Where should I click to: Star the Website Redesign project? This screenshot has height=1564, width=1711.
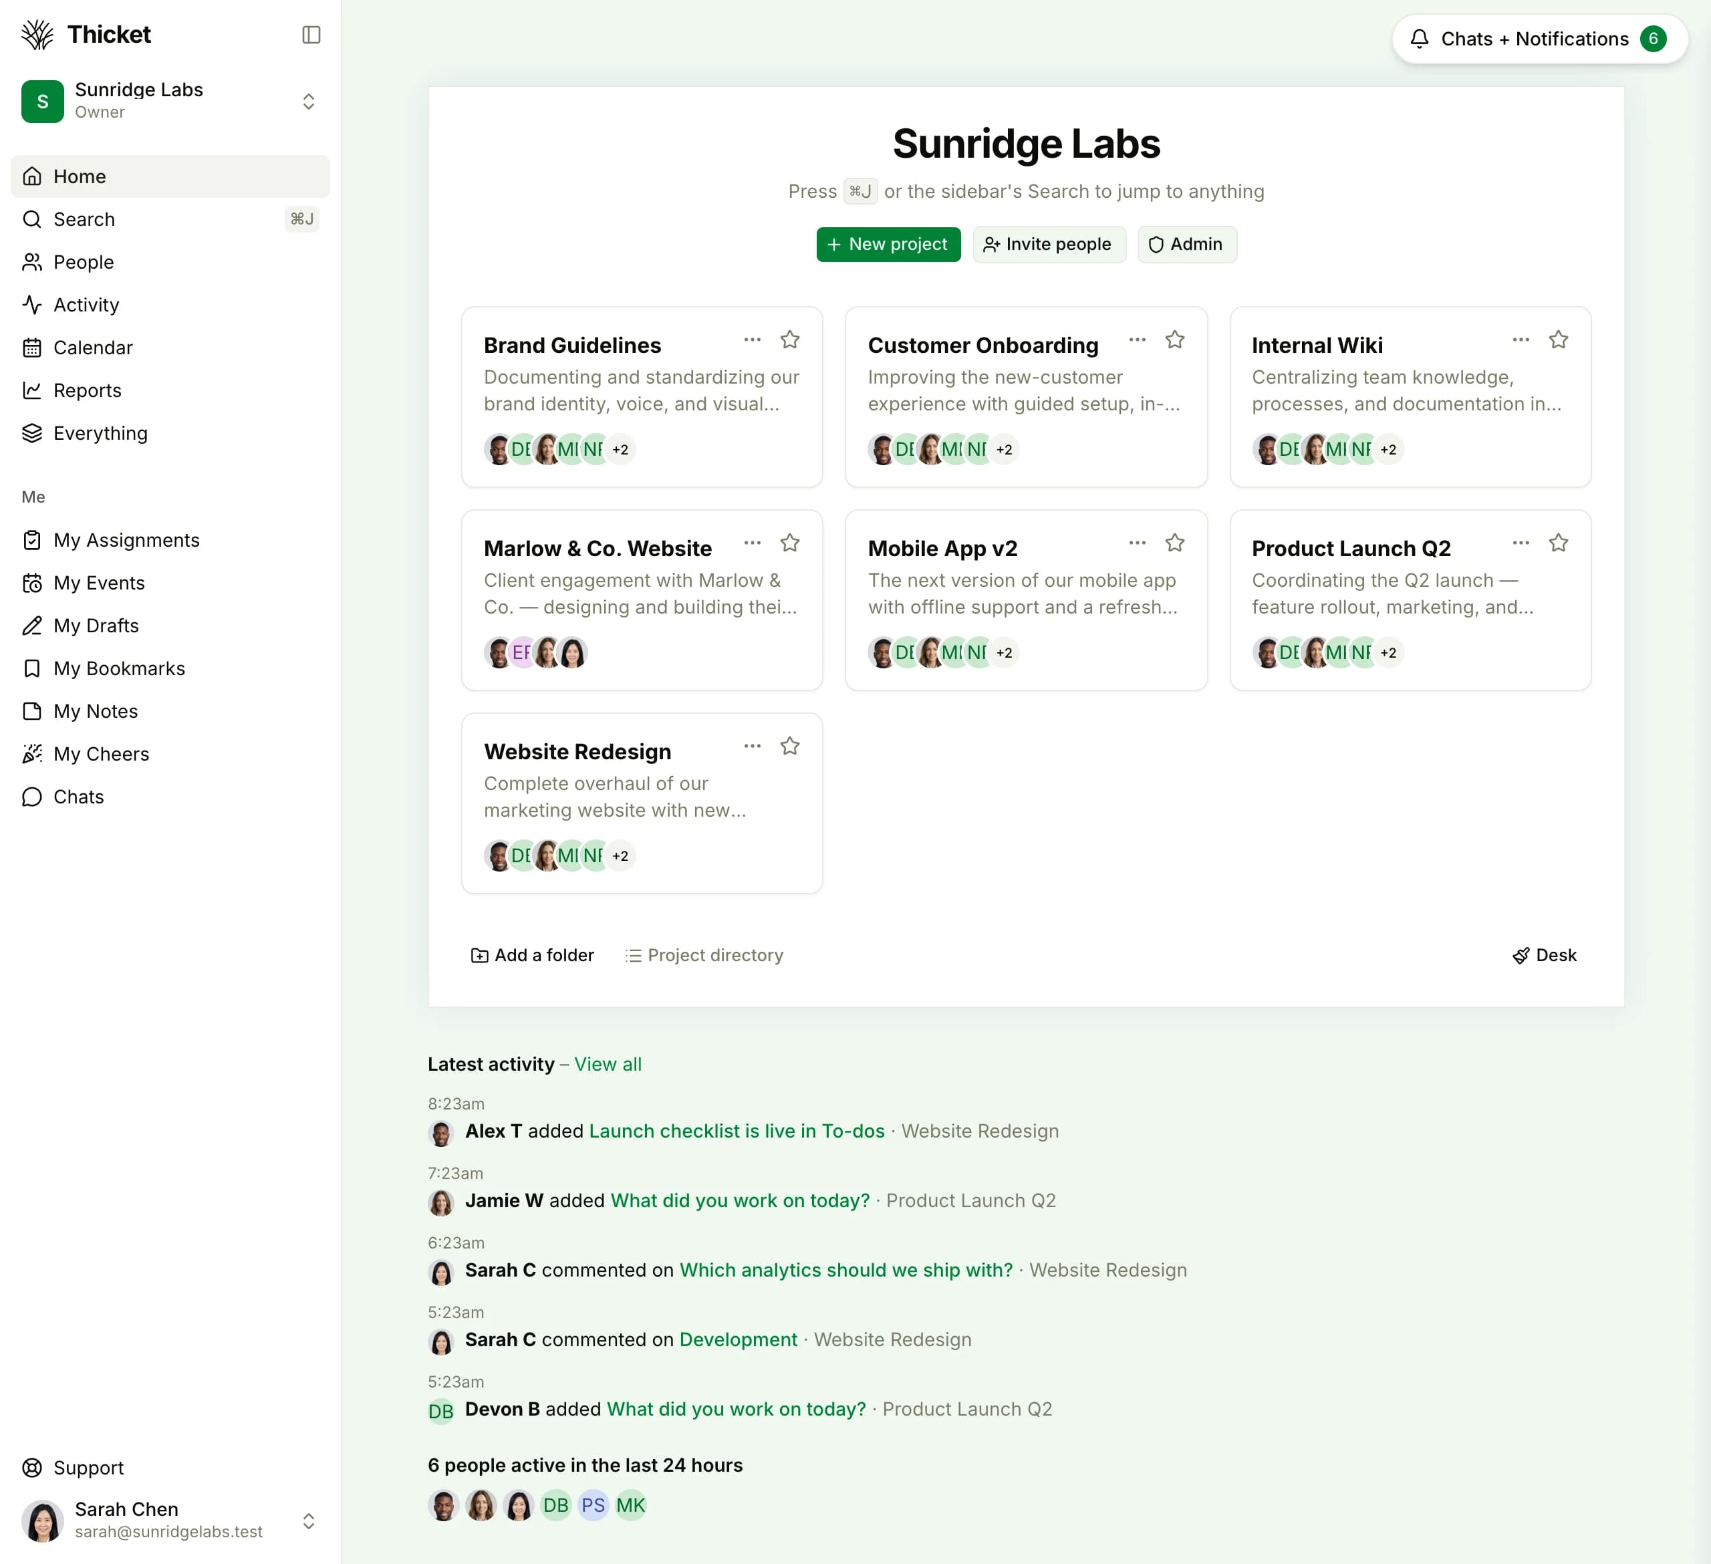(790, 746)
